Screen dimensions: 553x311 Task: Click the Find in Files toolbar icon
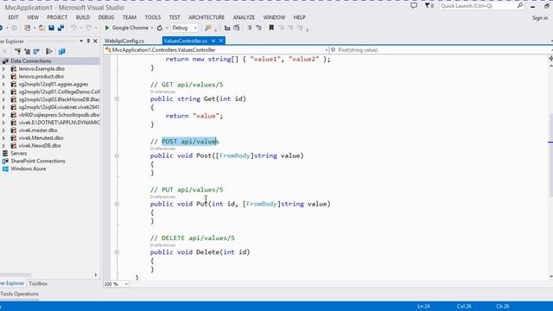tap(207, 28)
